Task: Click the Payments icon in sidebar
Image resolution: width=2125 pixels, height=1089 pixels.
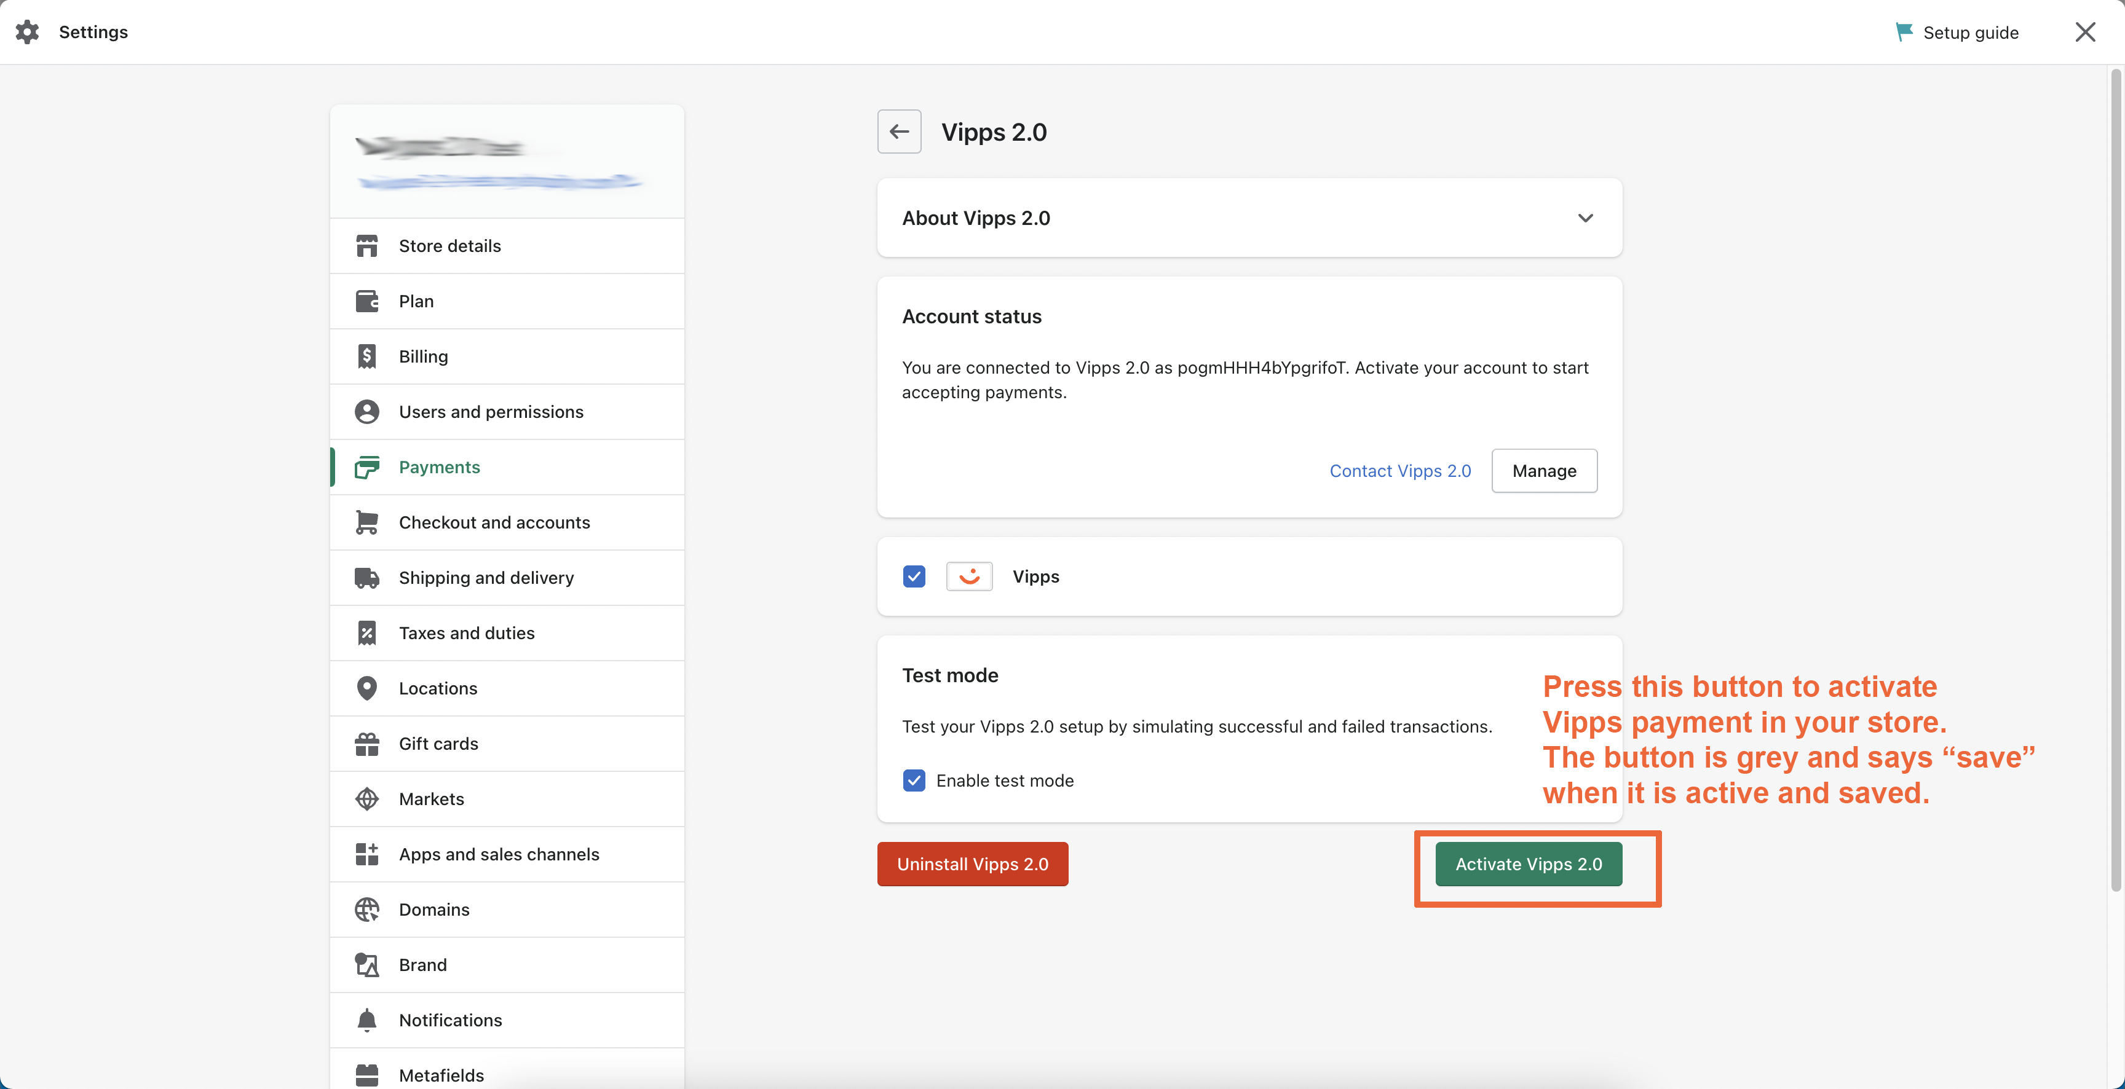Action: 365,466
